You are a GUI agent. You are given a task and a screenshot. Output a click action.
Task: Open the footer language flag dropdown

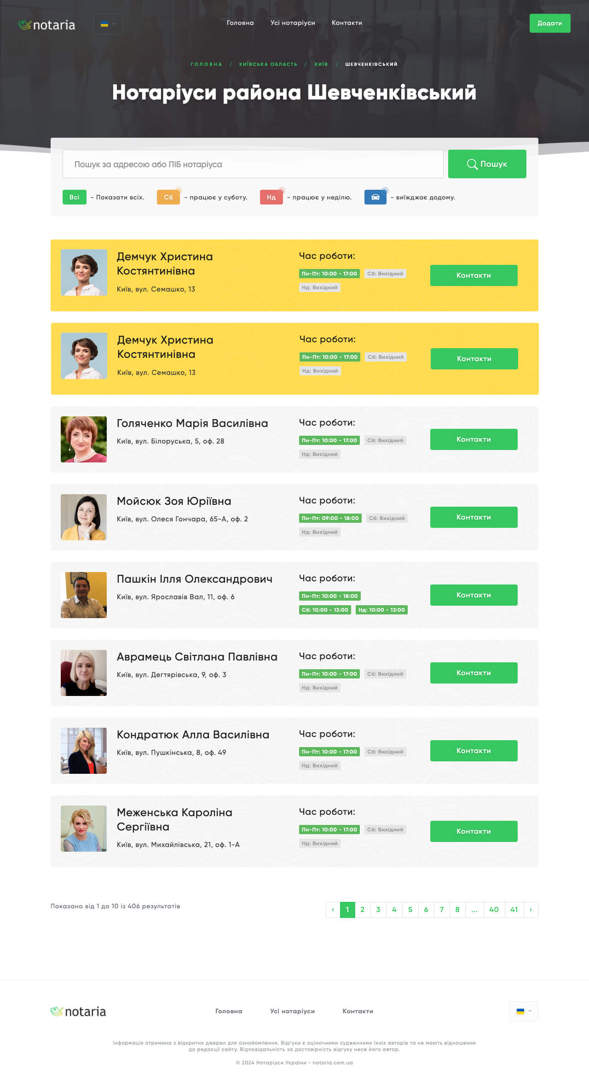[x=524, y=1011]
